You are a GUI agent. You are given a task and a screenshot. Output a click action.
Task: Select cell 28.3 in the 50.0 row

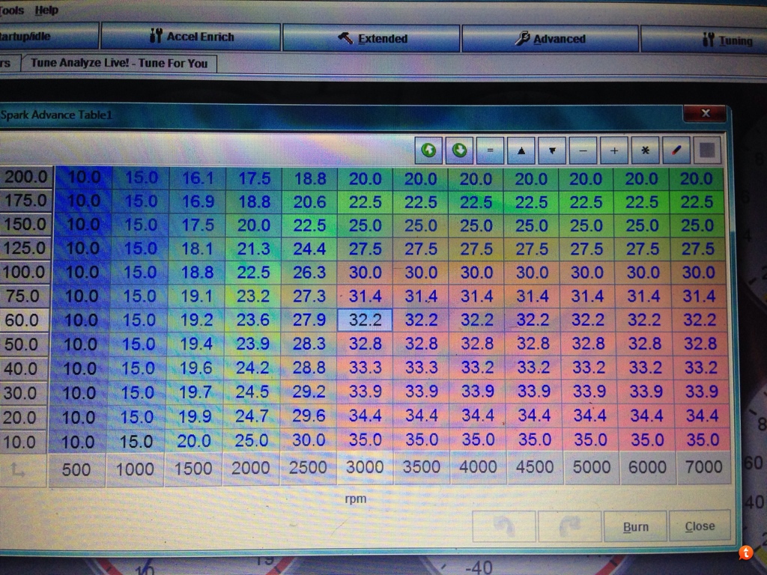coord(309,344)
